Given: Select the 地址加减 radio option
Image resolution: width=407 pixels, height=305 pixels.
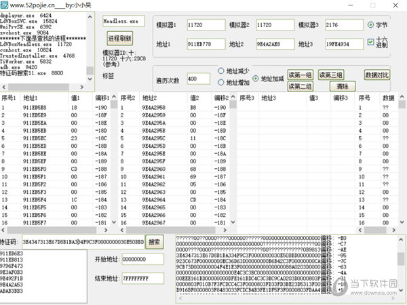Looking at the screenshot, I should (256, 79).
